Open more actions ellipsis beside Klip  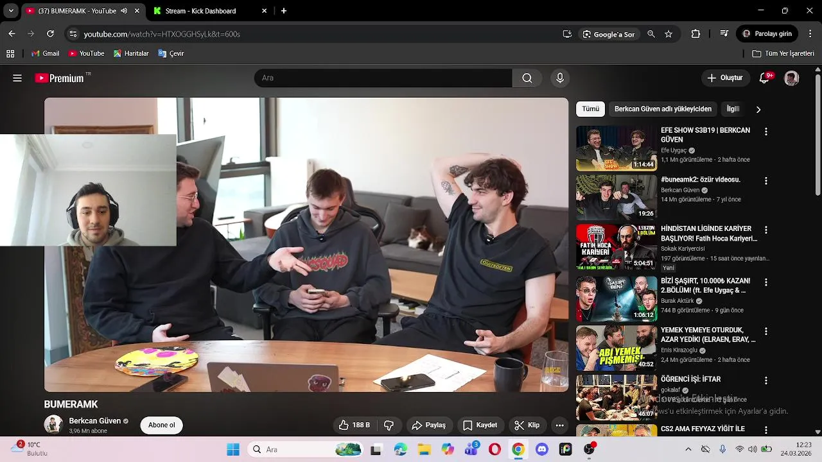[559, 425]
